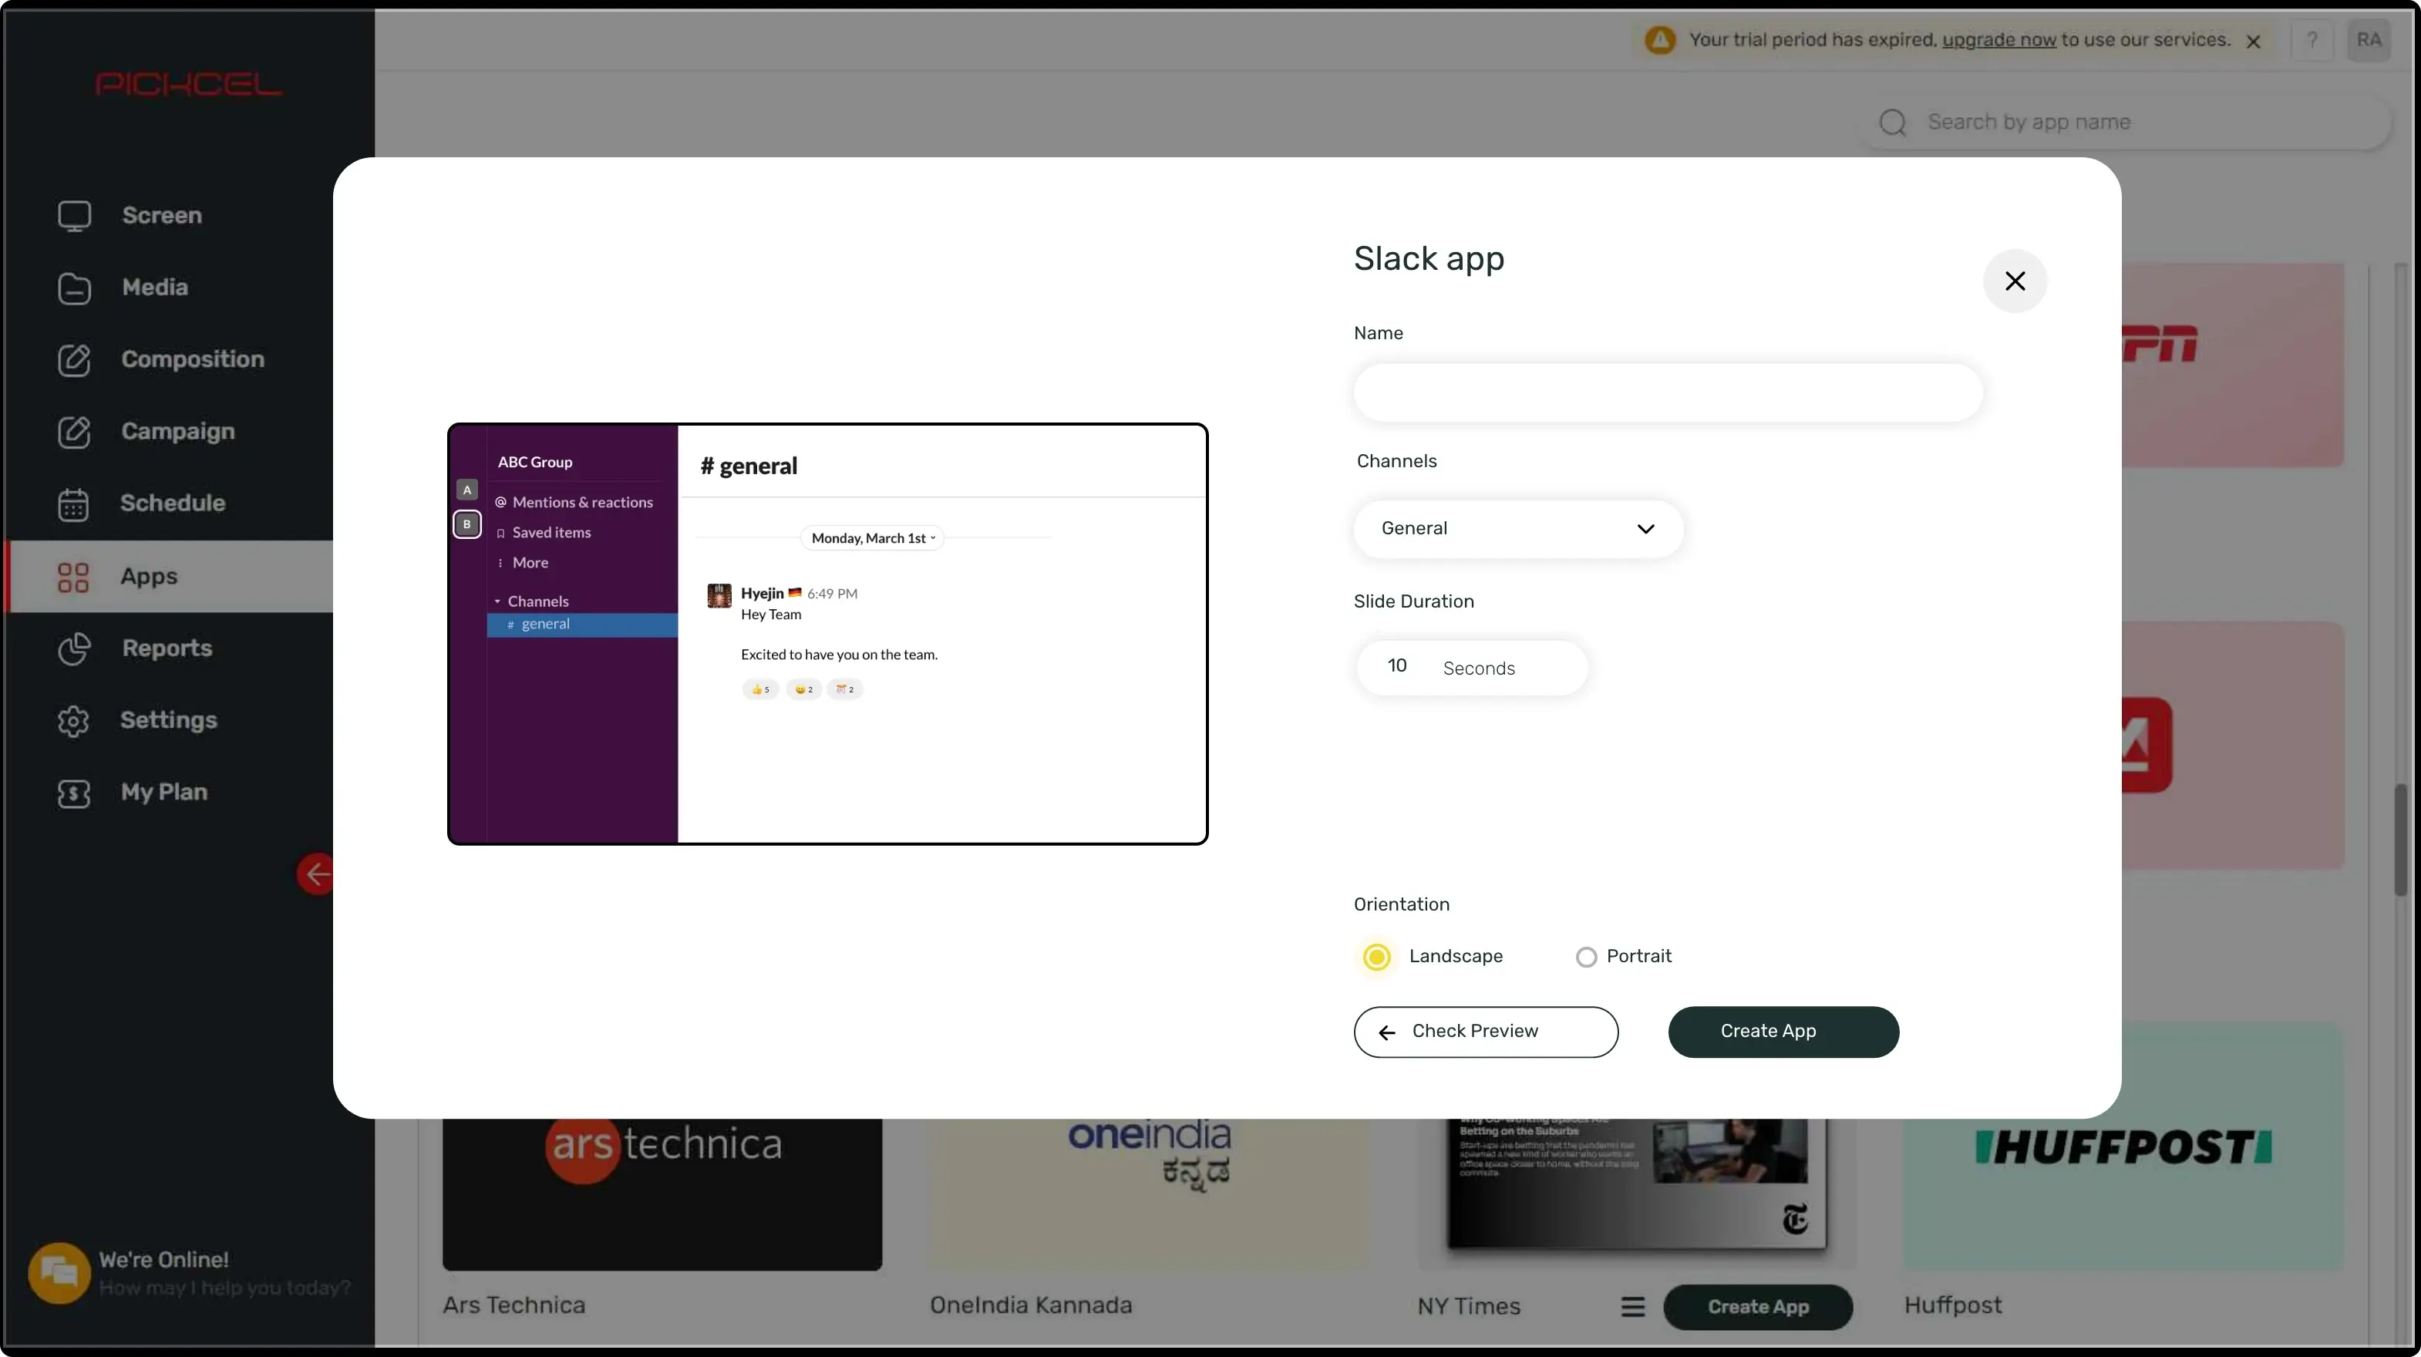This screenshot has width=2421, height=1357.
Task: Click the Reports icon in sidebar
Action: coord(73,648)
